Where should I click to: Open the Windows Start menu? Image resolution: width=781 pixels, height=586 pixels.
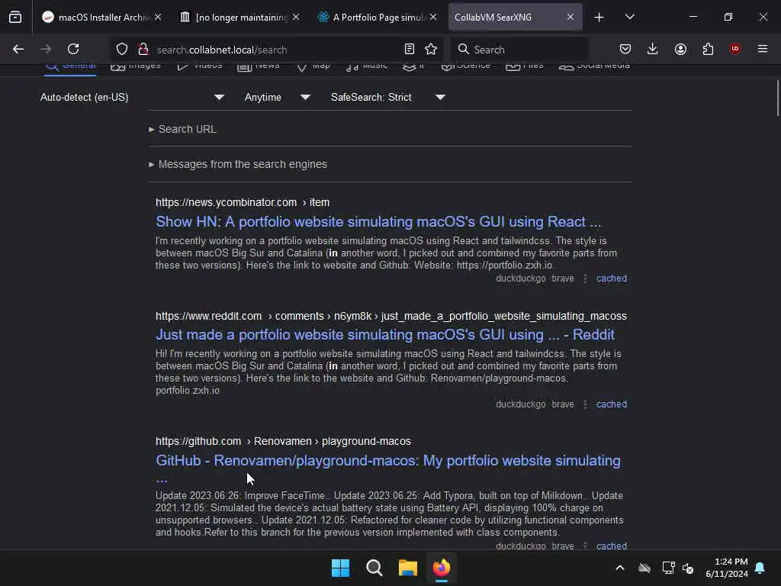pyautogui.click(x=341, y=568)
